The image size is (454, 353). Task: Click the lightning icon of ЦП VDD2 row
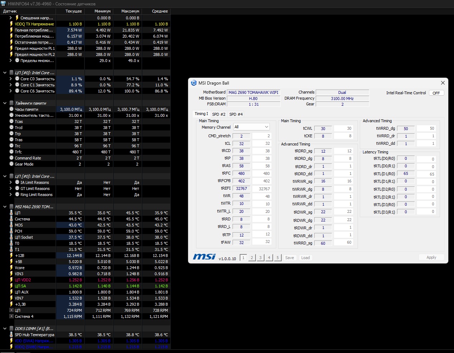click(x=11, y=280)
